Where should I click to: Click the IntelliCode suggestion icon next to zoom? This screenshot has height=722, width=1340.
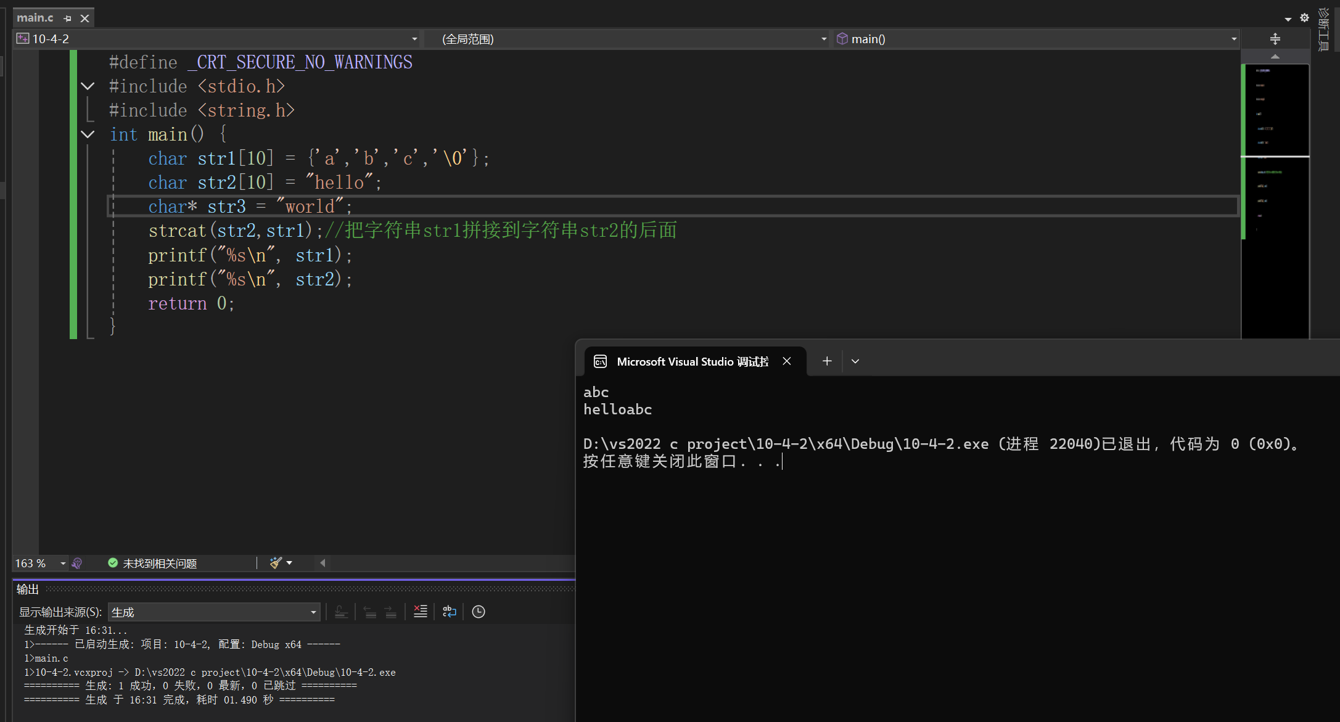point(77,563)
